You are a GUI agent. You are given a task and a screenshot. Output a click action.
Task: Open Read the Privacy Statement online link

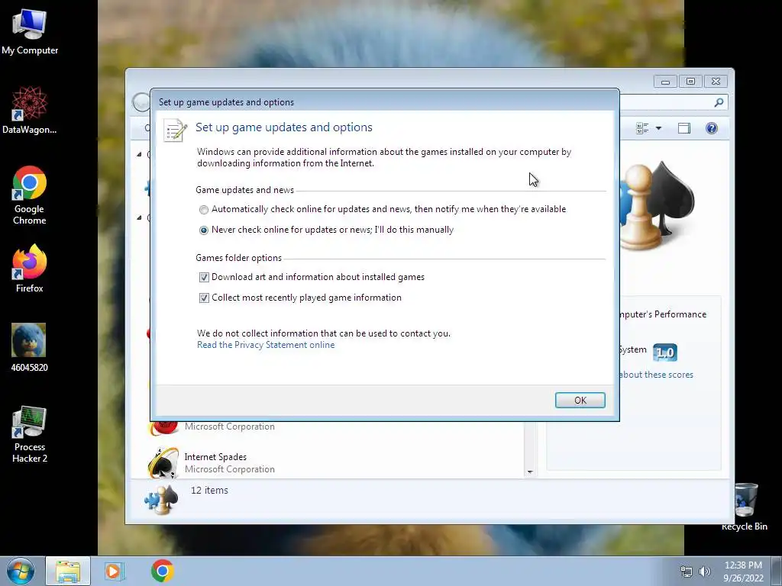(266, 345)
